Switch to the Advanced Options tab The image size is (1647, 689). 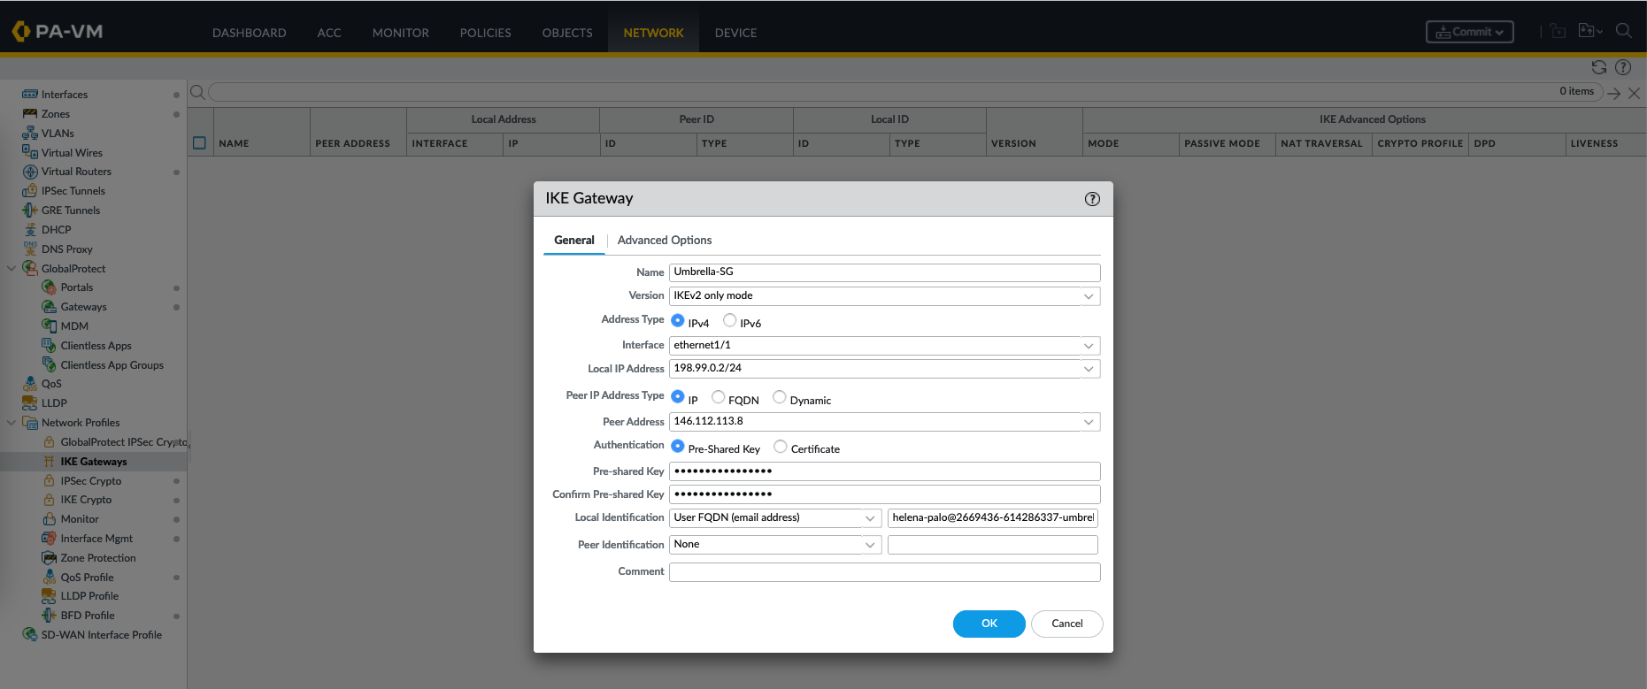(664, 241)
